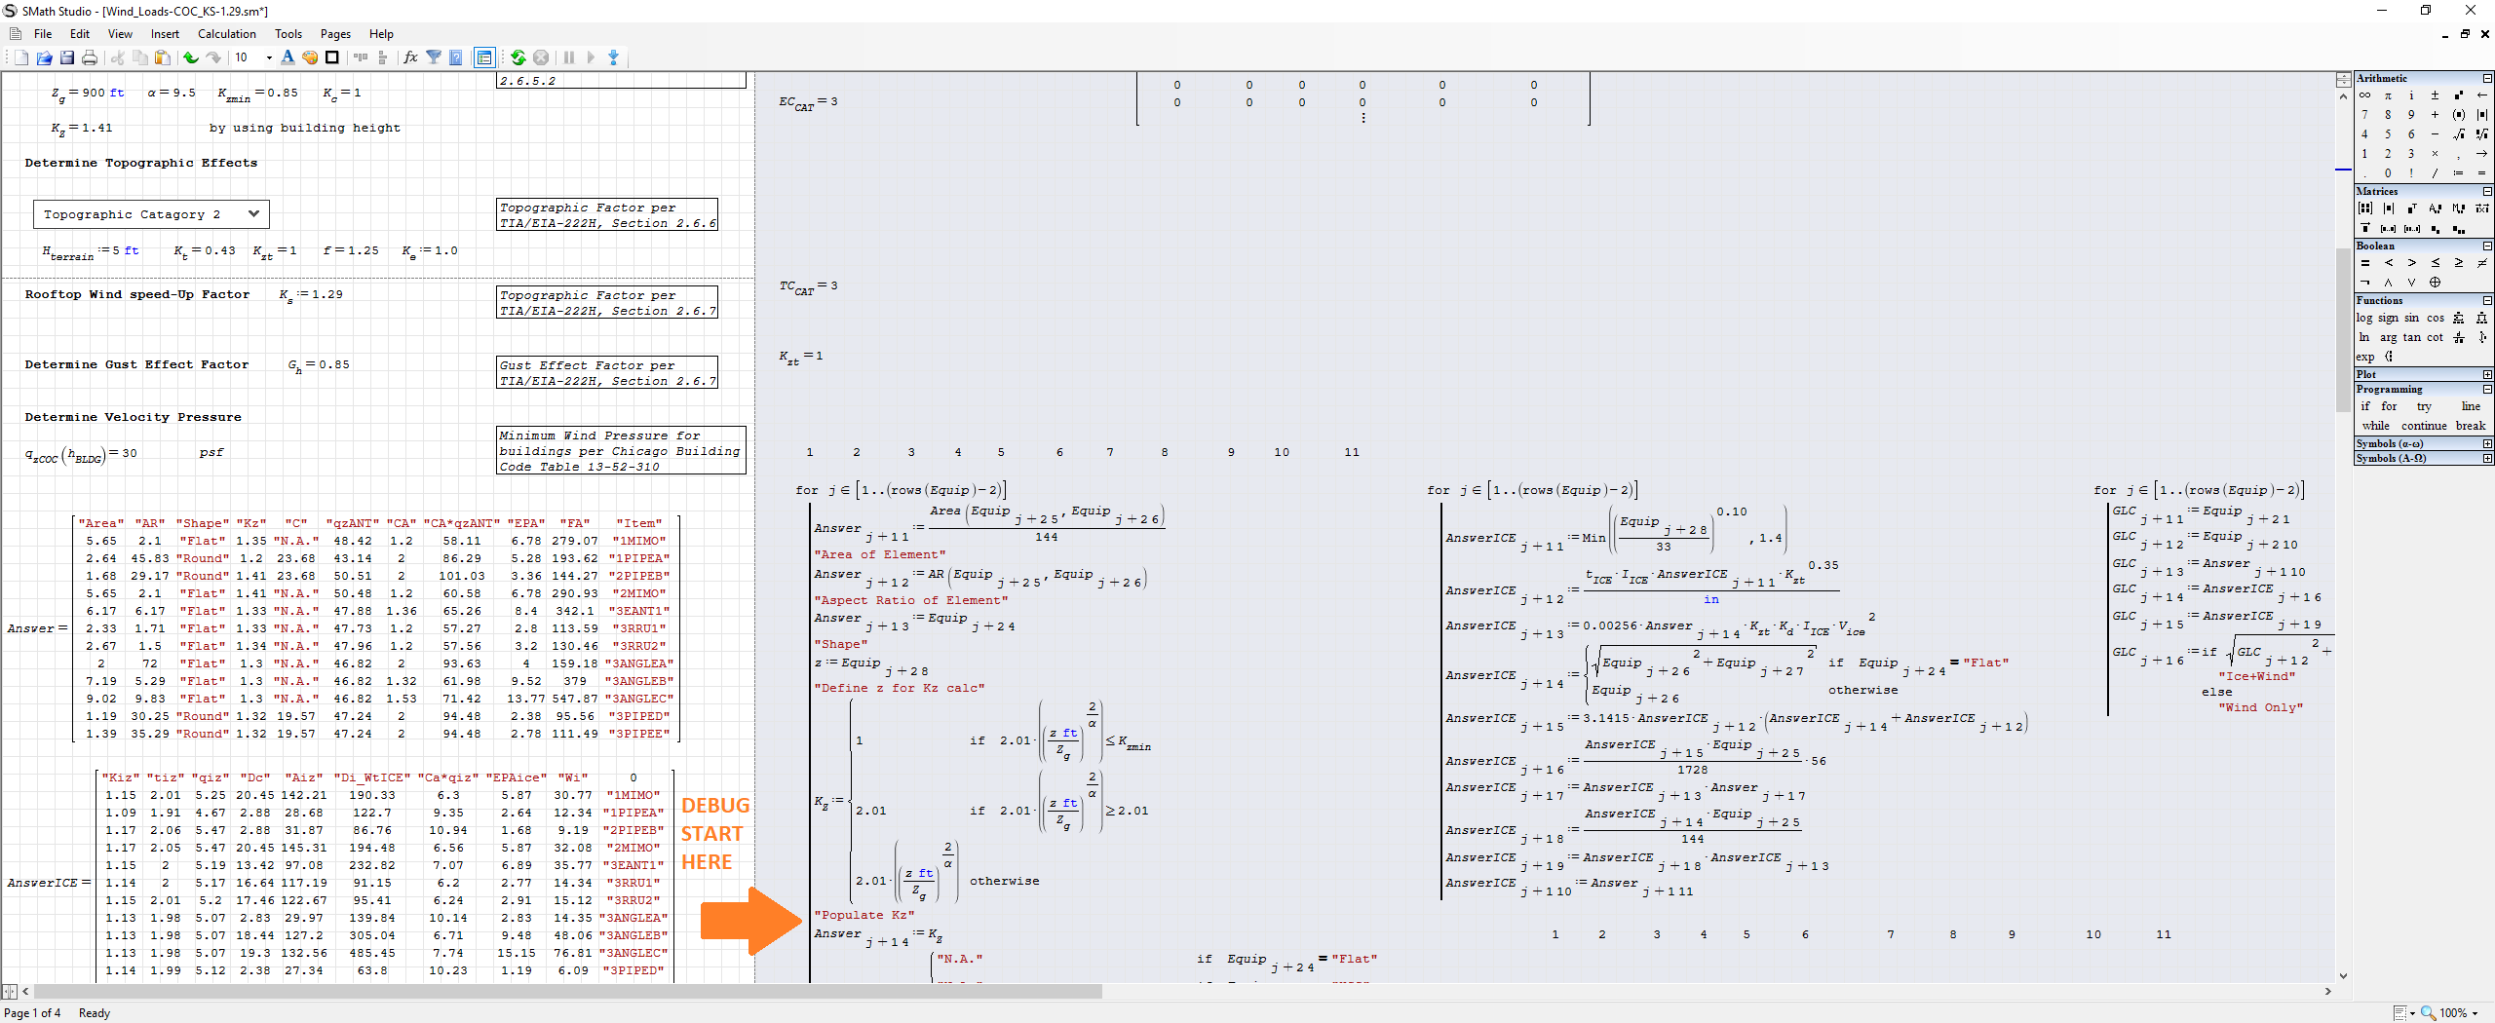
Task: Recalculate worksheet with the green refresh icon
Action: 518,58
